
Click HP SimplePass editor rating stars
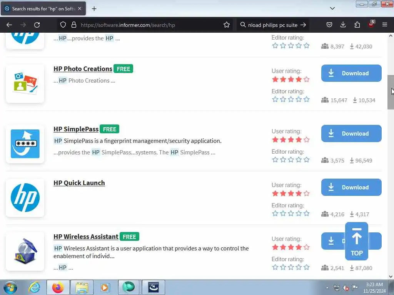[x=291, y=160]
